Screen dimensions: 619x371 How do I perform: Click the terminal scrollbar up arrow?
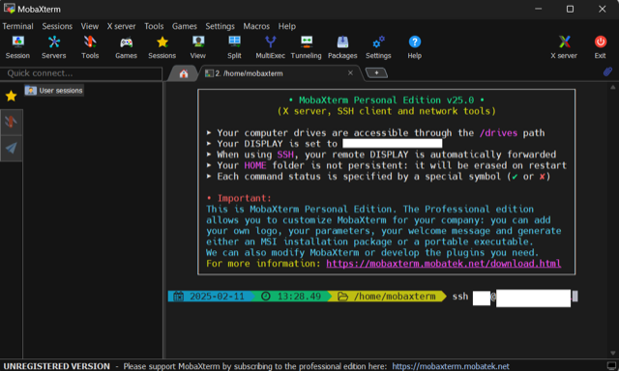click(x=612, y=87)
